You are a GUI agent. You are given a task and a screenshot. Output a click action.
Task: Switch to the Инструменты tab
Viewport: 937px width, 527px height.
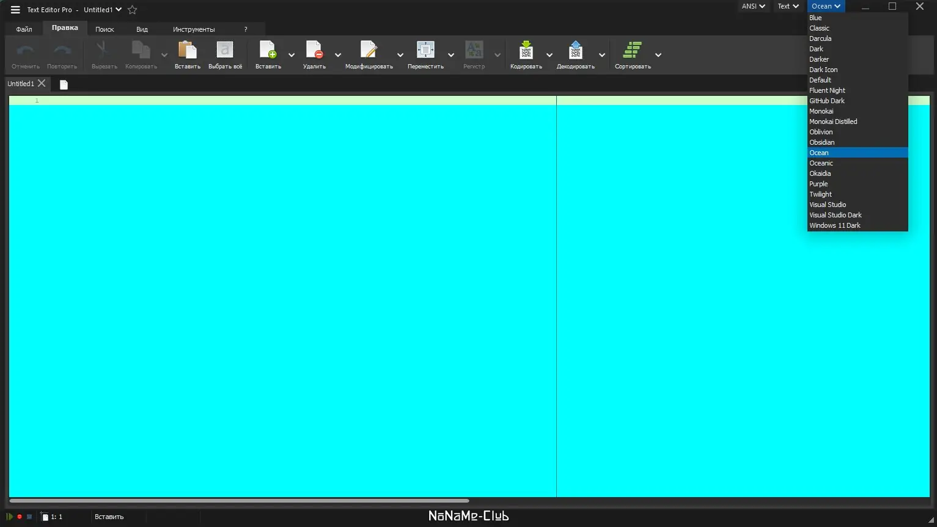[194, 29]
